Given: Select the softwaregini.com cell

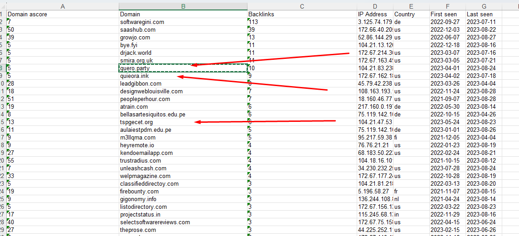Looking at the screenshot, I should coord(183,22).
